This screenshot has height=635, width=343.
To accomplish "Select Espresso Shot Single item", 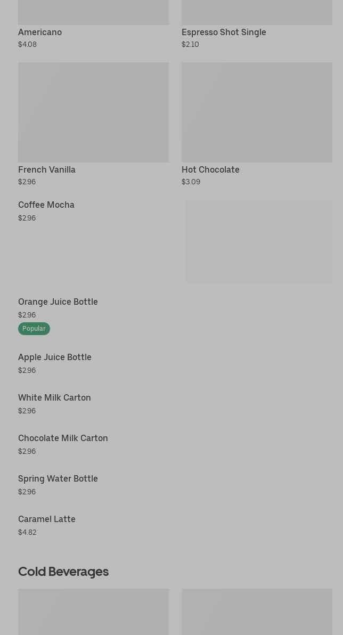I will click(224, 32).
